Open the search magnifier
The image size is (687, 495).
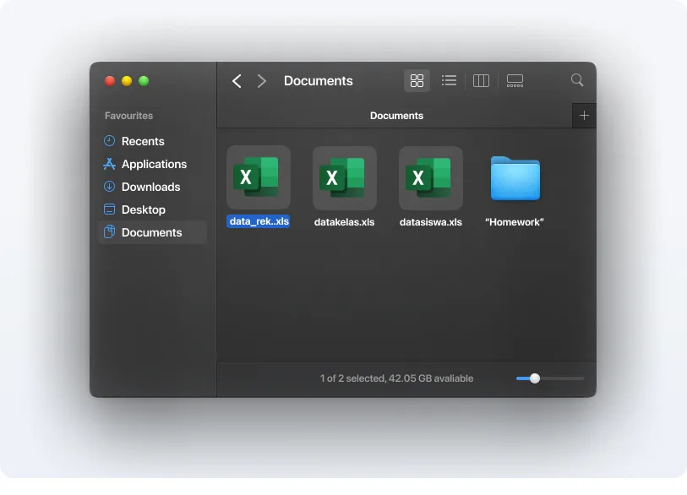pos(577,80)
